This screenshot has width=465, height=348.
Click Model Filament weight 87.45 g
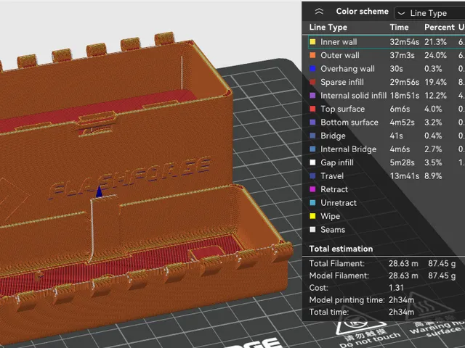(442, 275)
